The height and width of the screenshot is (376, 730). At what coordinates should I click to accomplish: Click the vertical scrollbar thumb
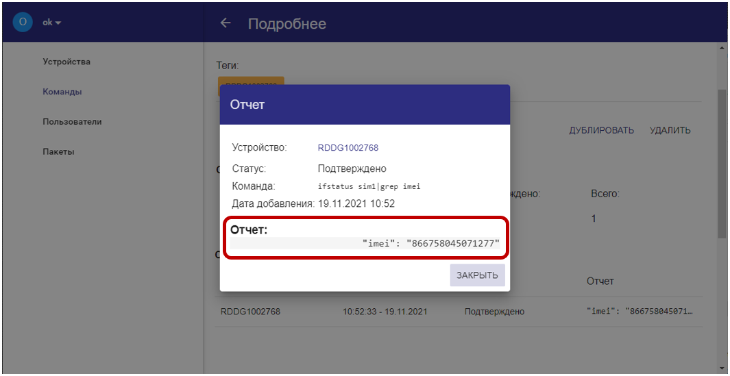[722, 164]
